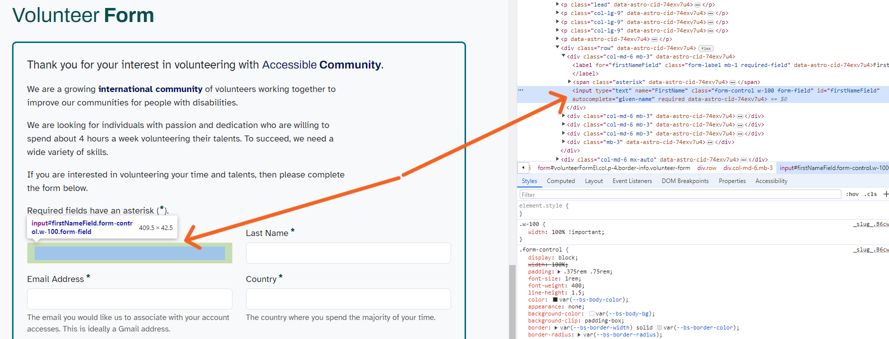Open the Layout tab
The height and width of the screenshot is (339, 889).
click(594, 181)
